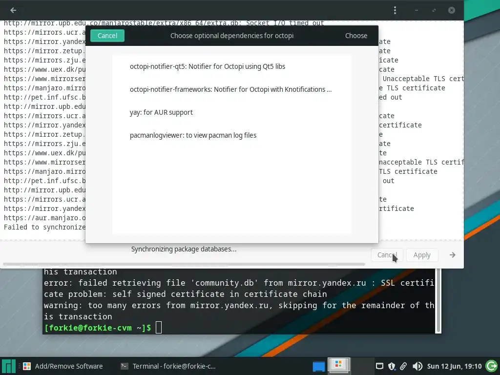Image resolution: width=500 pixels, height=375 pixels.
Task: Click the terminal icon in the taskbar entry
Action: (x=125, y=366)
